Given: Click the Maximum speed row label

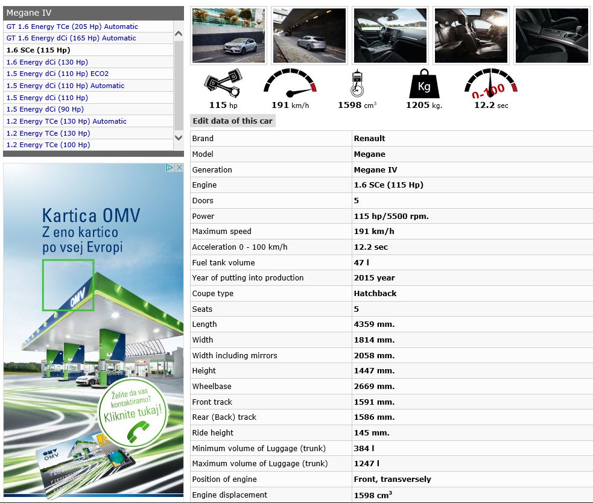Looking at the screenshot, I should [221, 231].
